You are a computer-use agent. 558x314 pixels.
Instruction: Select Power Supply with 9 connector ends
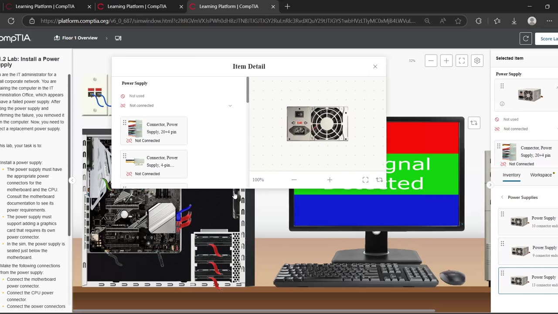(x=528, y=251)
